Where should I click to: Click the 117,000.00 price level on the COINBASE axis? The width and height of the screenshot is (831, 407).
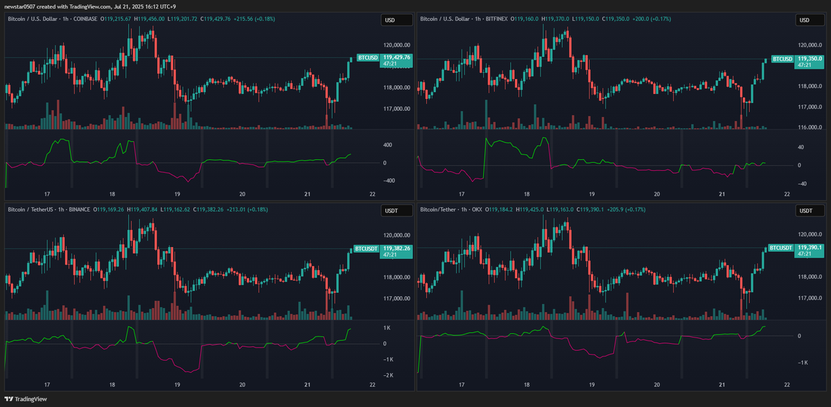[396, 109]
